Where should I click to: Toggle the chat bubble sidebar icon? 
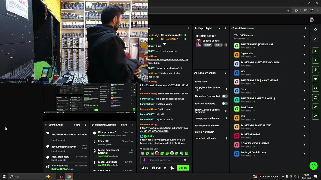pyautogui.click(x=315, y=79)
